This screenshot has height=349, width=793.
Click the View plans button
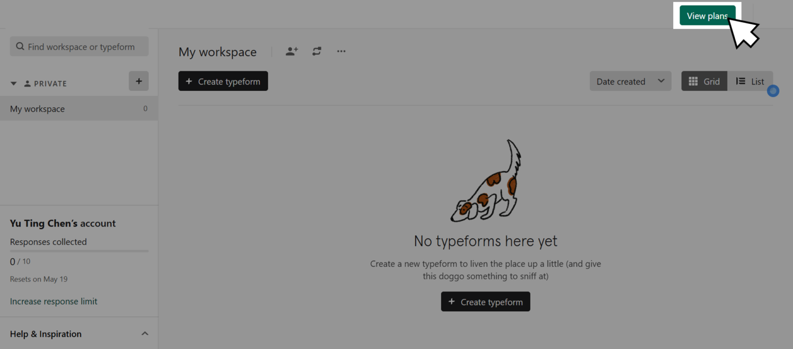(707, 15)
